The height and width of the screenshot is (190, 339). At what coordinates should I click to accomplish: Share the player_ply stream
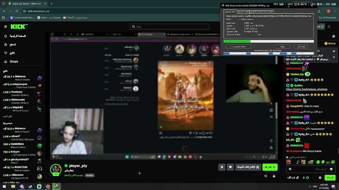click(266, 176)
